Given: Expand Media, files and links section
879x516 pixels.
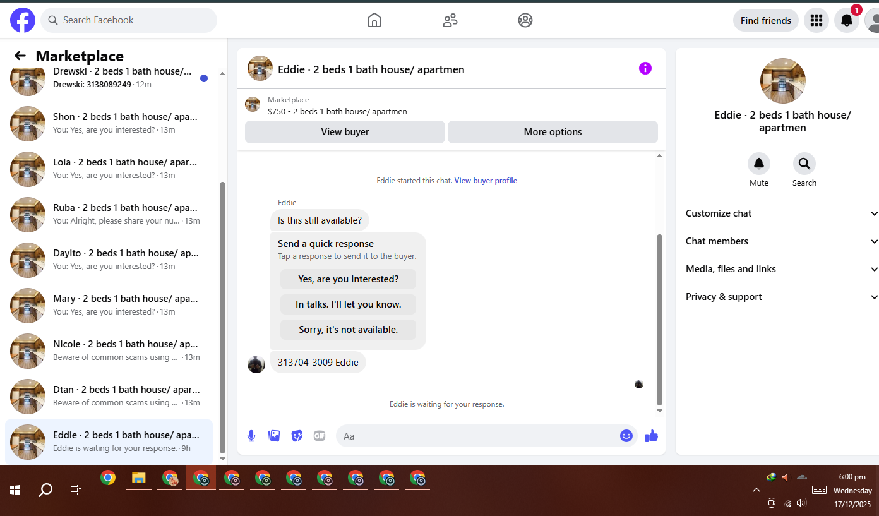Looking at the screenshot, I should tap(782, 269).
